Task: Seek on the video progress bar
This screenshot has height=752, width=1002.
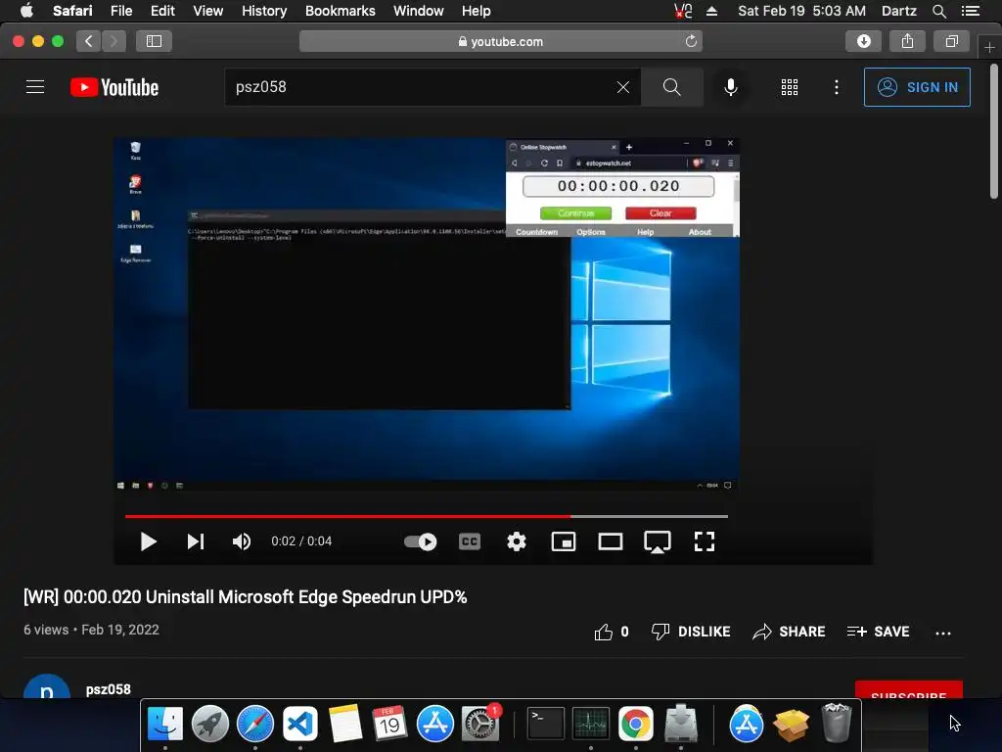Action: 427,516
